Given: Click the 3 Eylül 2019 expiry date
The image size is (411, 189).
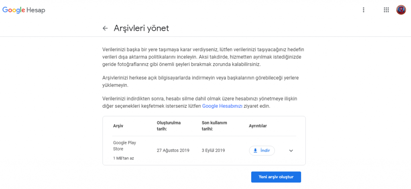Looking at the screenshot, I should 214,151.
